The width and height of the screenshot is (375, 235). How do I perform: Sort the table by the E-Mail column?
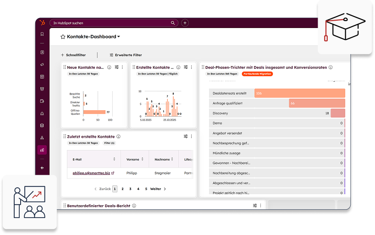[x=114, y=159]
